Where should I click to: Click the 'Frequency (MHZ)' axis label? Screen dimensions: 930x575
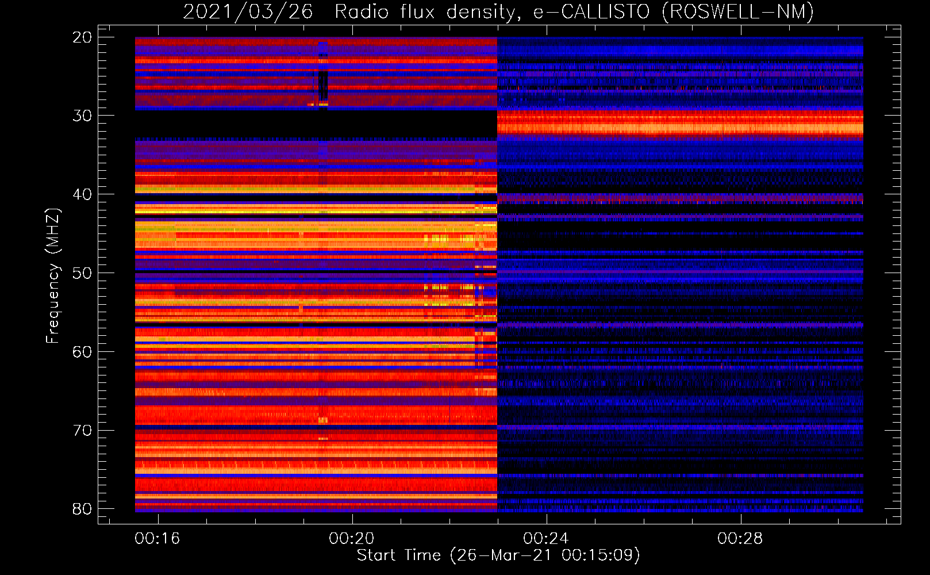pos(53,275)
